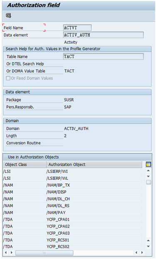This screenshot has width=156, height=259.
Task: Click the upper vertical scroll down arrow
Action: tap(149, 177)
